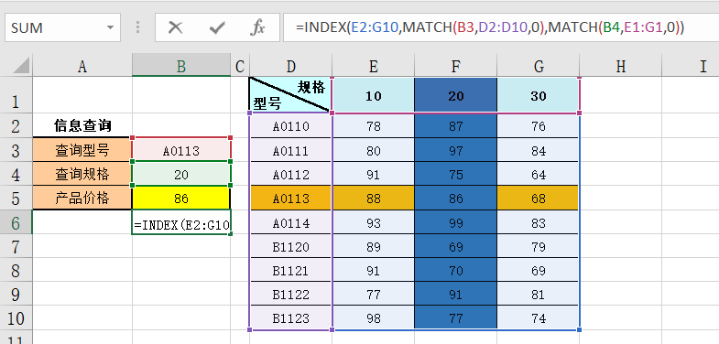Select column F header
This screenshot has width=719, height=344.
456,67
